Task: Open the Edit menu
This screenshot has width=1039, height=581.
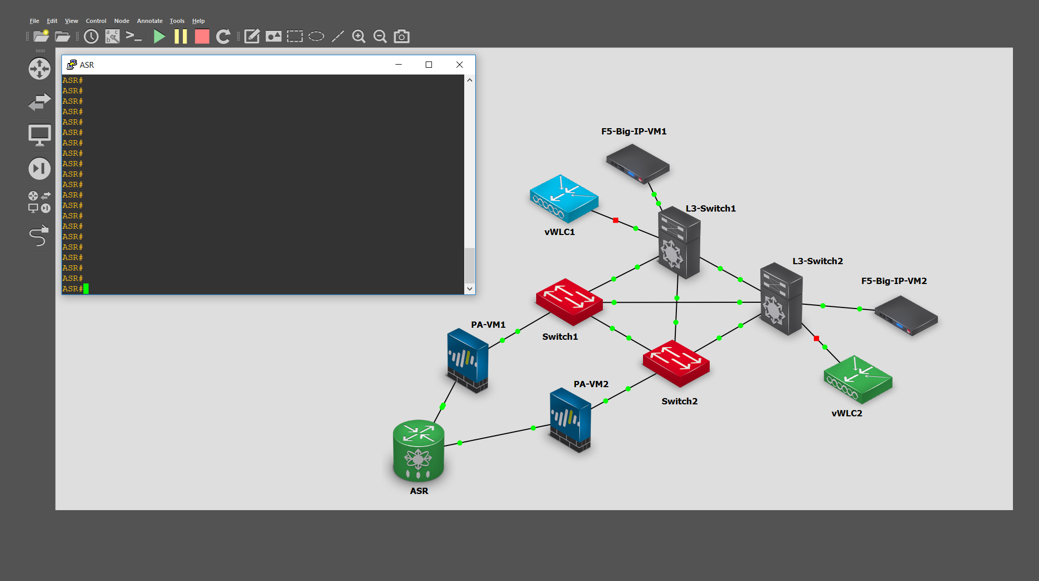Action: tap(52, 21)
